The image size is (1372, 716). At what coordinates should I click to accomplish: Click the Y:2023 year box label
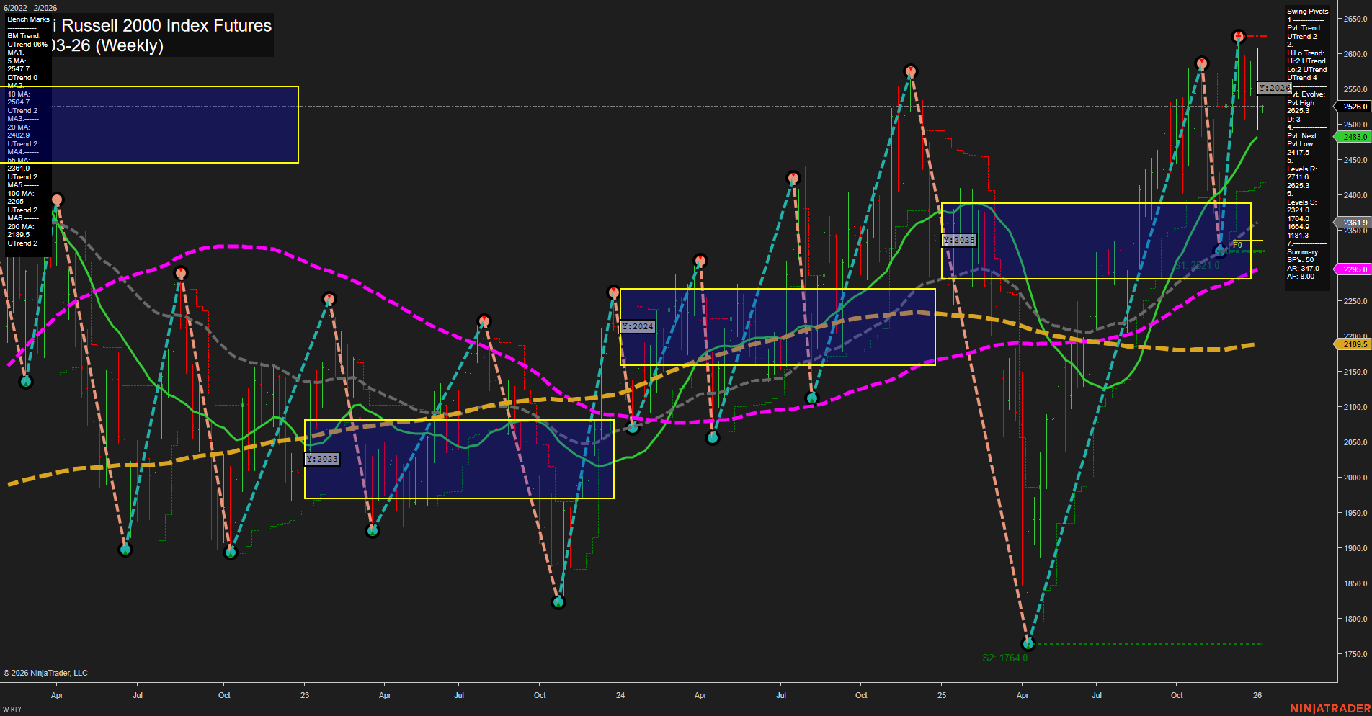pyautogui.click(x=322, y=458)
